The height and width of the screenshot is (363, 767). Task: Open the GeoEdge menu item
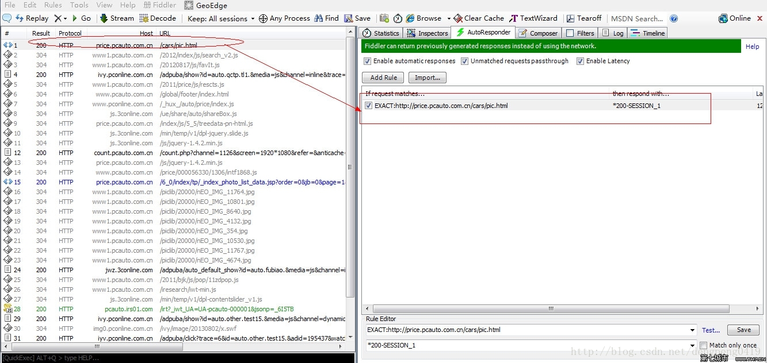point(205,5)
